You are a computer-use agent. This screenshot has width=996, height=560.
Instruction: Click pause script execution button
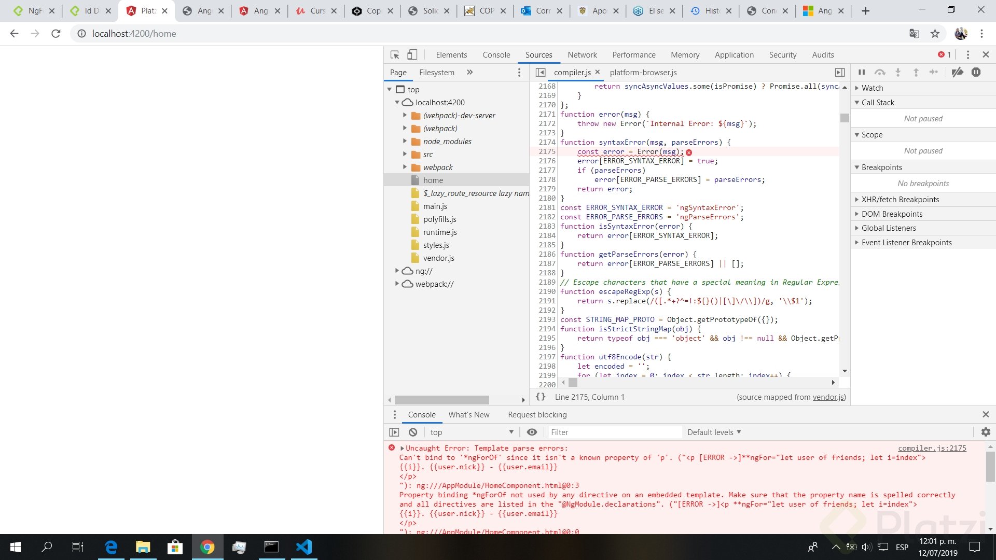click(x=862, y=73)
